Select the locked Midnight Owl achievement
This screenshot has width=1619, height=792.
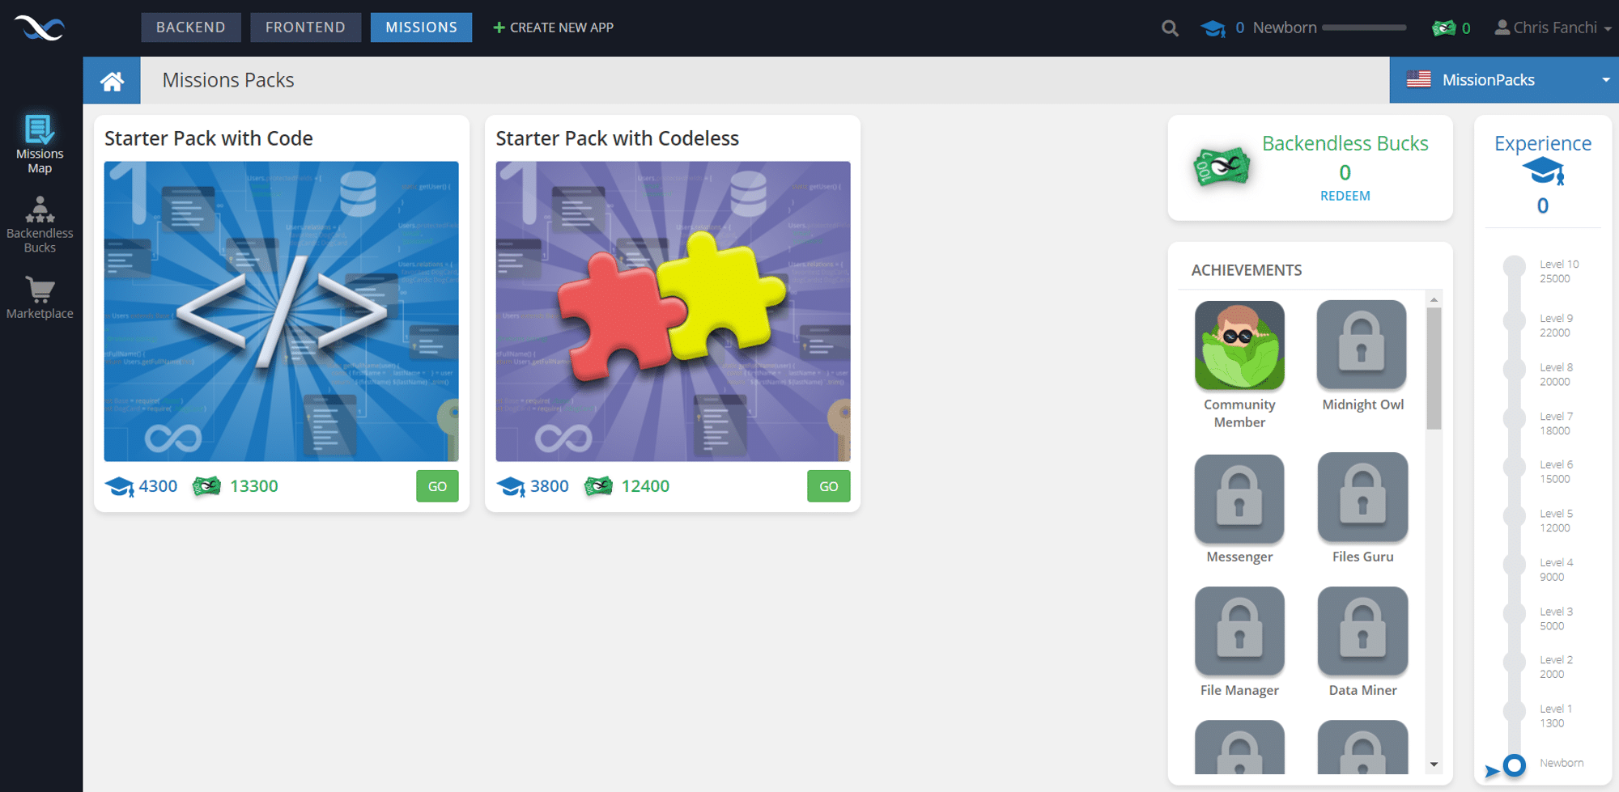pos(1362,345)
